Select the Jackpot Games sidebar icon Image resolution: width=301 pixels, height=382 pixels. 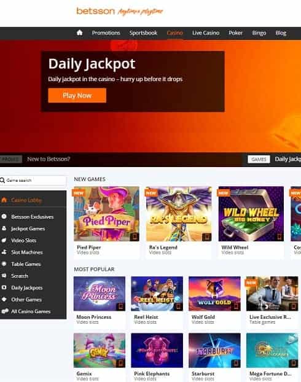point(4,228)
